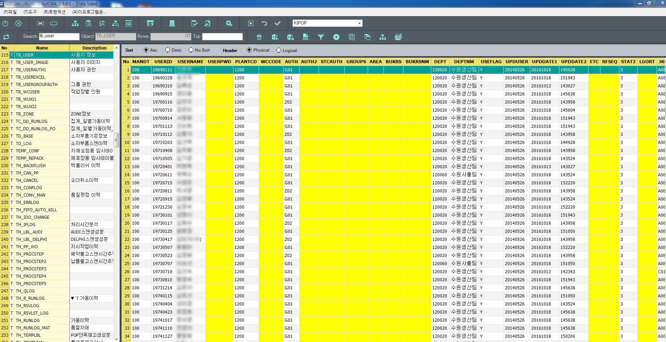Open the (R)트랜잭션 menu
This screenshot has height=342, width=666.
tap(54, 12)
